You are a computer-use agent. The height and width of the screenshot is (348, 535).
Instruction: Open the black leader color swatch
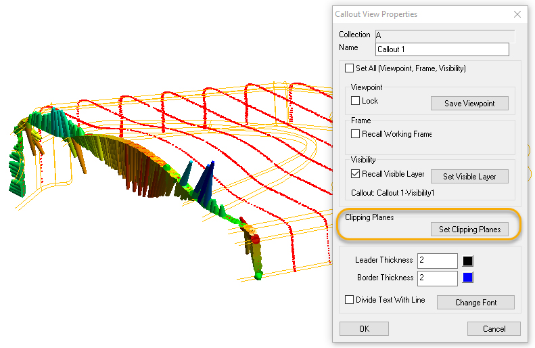click(468, 261)
